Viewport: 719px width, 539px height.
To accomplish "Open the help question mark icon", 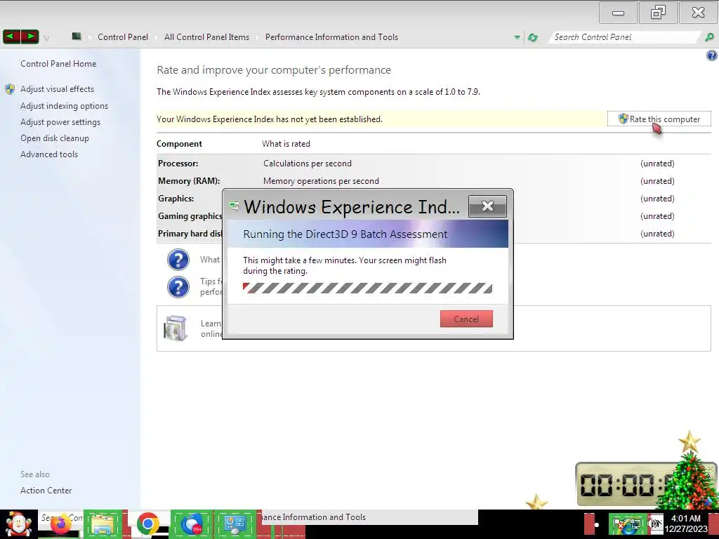I will tap(712, 56).
